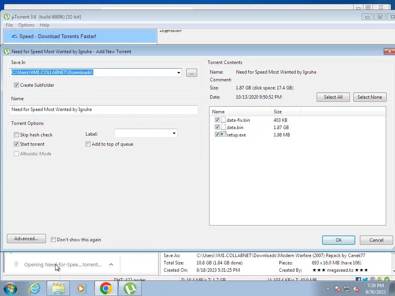This screenshot has width=395, height=296.
Task: Open Windows Media Player from the taskbar
Action: pyautogui.click(x=82, y=288)
